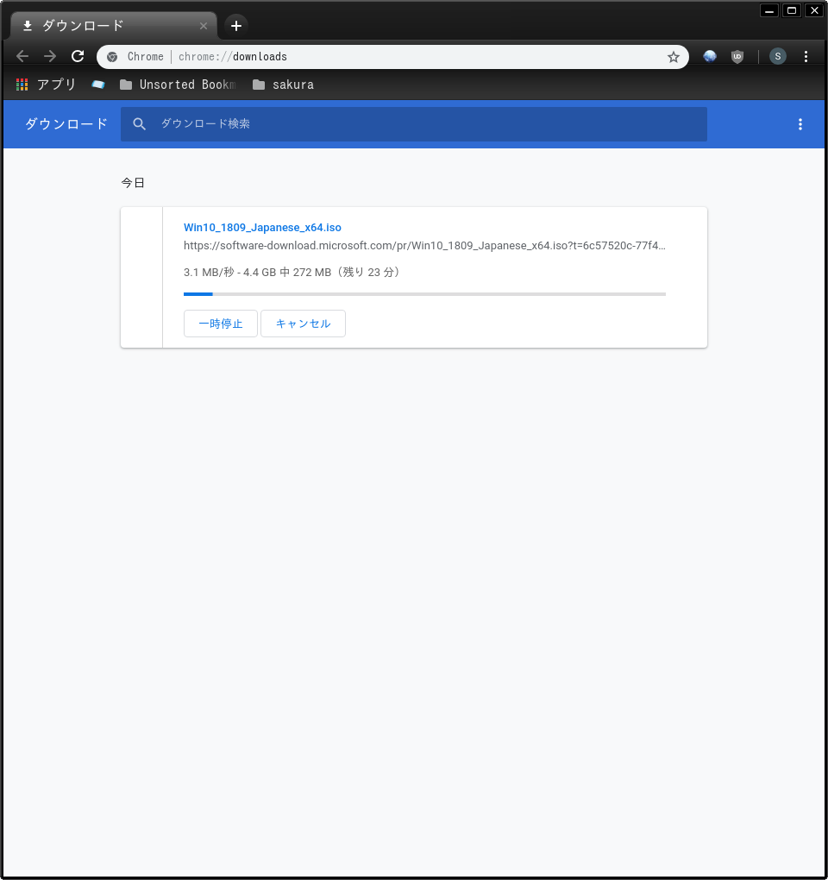Close the ダウンロード tab
Screen dimensions: 828x880
[203, 26]
